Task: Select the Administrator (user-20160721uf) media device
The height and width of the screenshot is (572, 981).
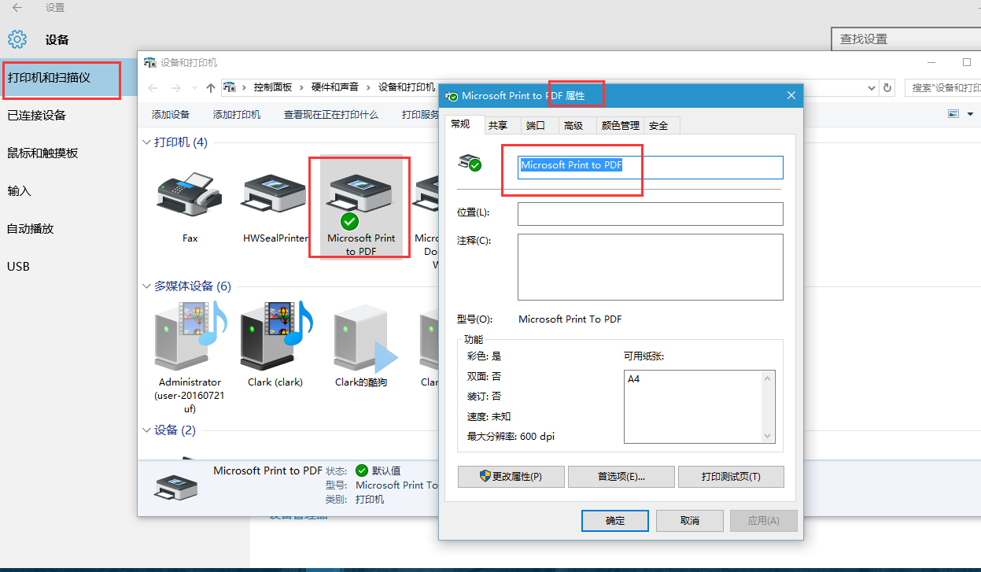Action: coord(190,358)
